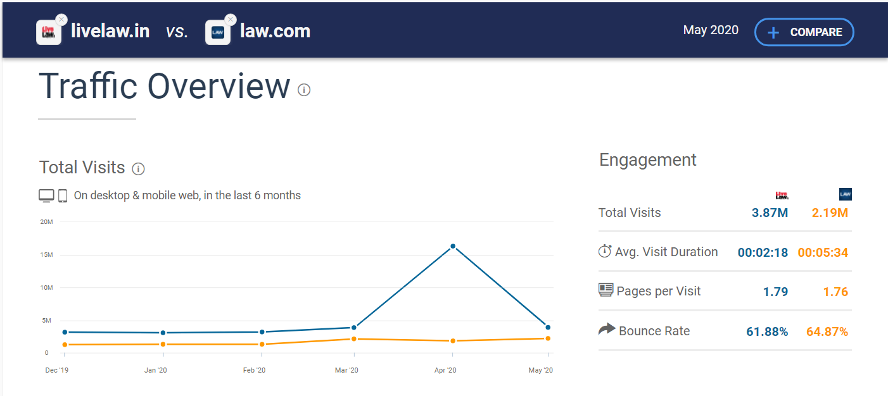Click the livelaw.in site favicon in header
This screenshot has height=396, width=888.
[48, 33]
